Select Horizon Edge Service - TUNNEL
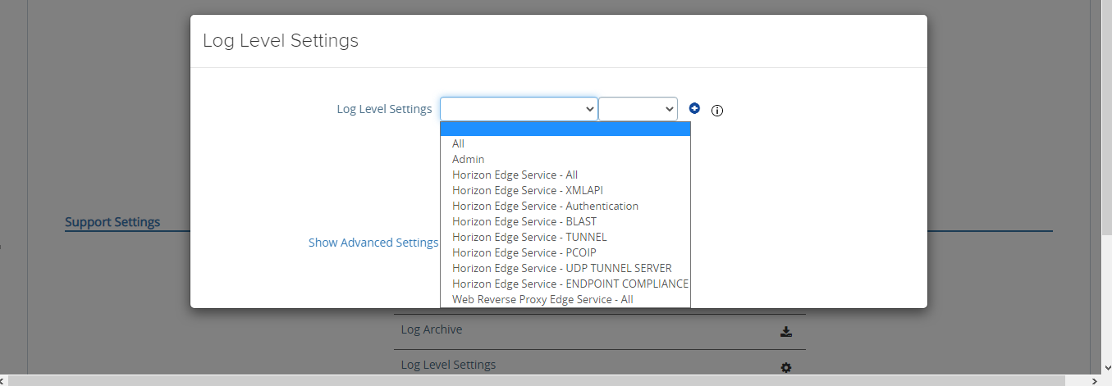Image resolution: width=1112 pixels, height=386 pixels. pos(565,237)
